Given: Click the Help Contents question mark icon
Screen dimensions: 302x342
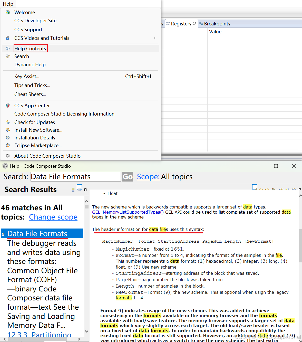Looking at the screenshot, I should pyautogui.click(x=8, y=49).
